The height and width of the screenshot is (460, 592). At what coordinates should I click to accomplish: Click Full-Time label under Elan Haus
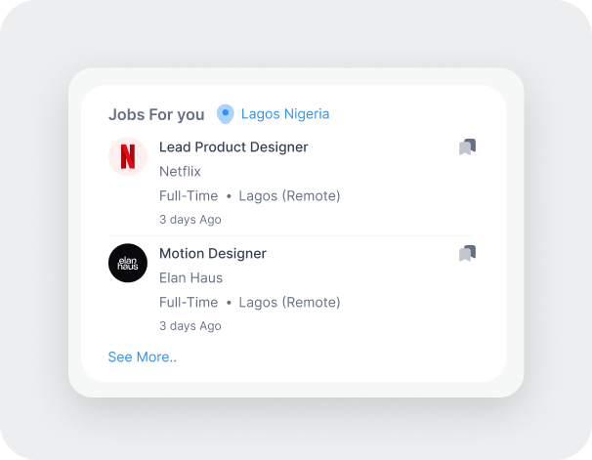point(189,303)
